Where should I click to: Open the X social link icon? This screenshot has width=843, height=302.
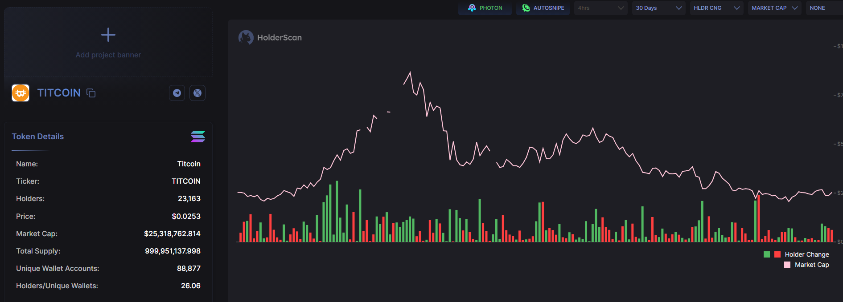point(197,93)
